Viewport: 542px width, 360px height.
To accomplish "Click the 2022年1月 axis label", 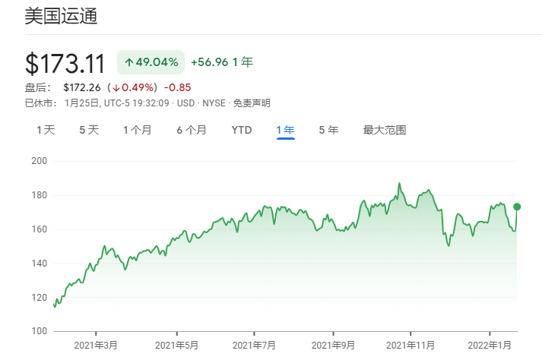I will tap(490, 345).
